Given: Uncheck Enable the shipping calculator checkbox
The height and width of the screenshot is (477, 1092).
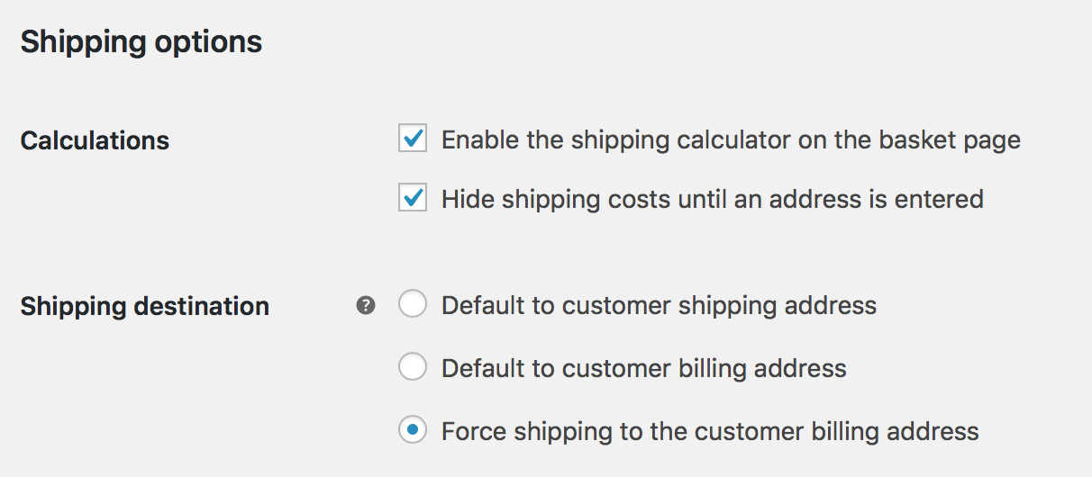Looking at the screenshot, I should click(x=413, y=139).
